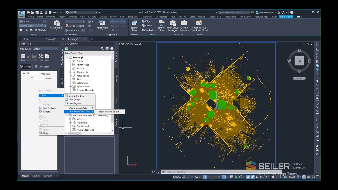
Task: Click the Groups button in Task Pane
Action: point(26,67)
